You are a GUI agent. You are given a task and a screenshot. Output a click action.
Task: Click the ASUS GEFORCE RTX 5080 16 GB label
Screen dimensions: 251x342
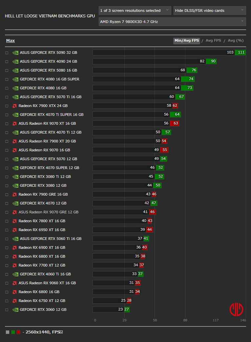49,70
